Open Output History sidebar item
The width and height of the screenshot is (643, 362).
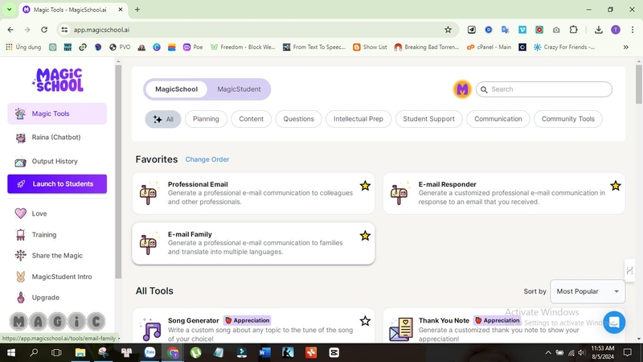click(57, 162)
